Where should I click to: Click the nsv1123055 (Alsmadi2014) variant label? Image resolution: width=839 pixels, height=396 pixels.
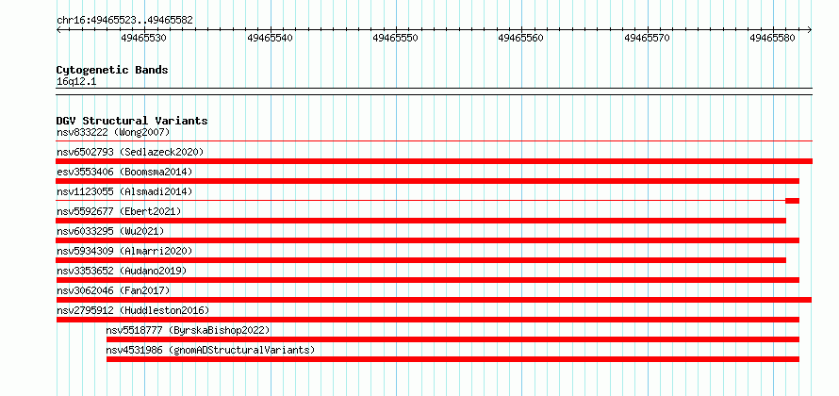(x=124, y=191)
